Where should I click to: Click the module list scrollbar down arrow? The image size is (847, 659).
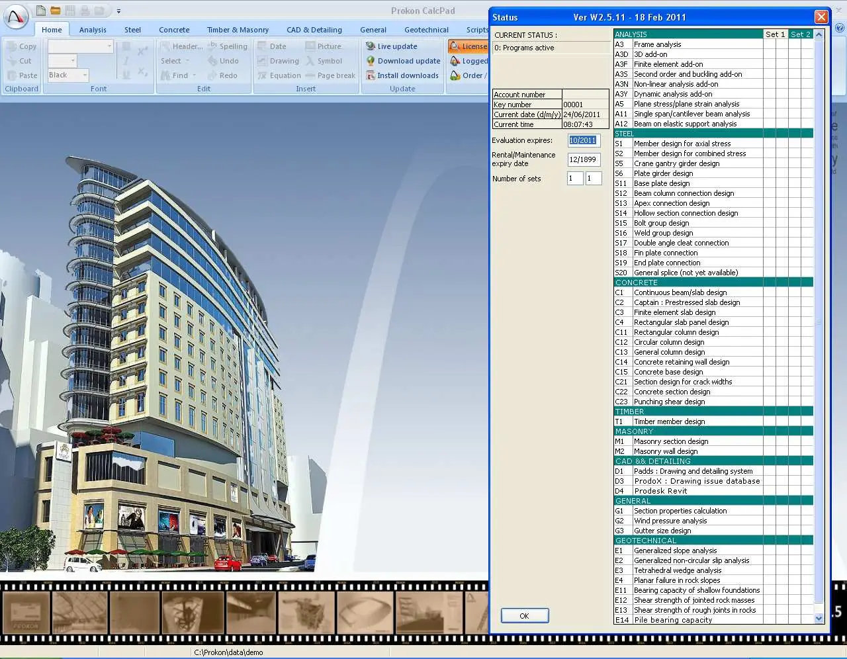(x=819, y=619)
